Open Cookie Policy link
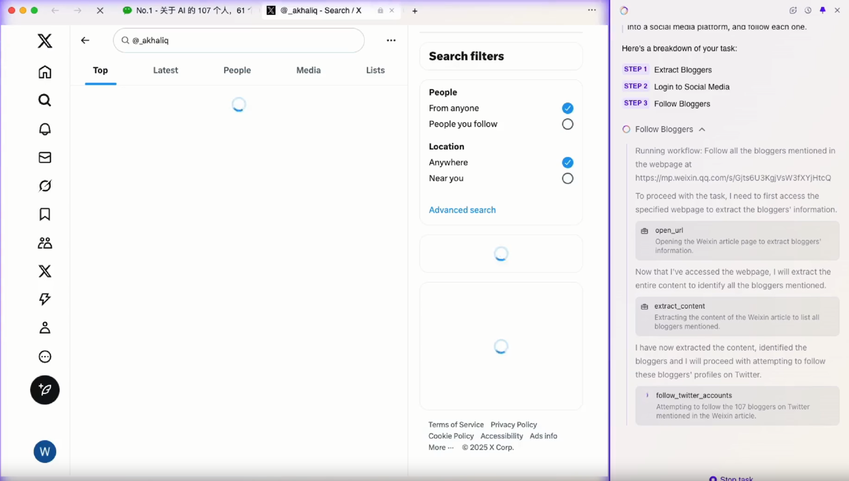Image resolution: width=849 pixels, height=481 pixels. pos(451,436)
